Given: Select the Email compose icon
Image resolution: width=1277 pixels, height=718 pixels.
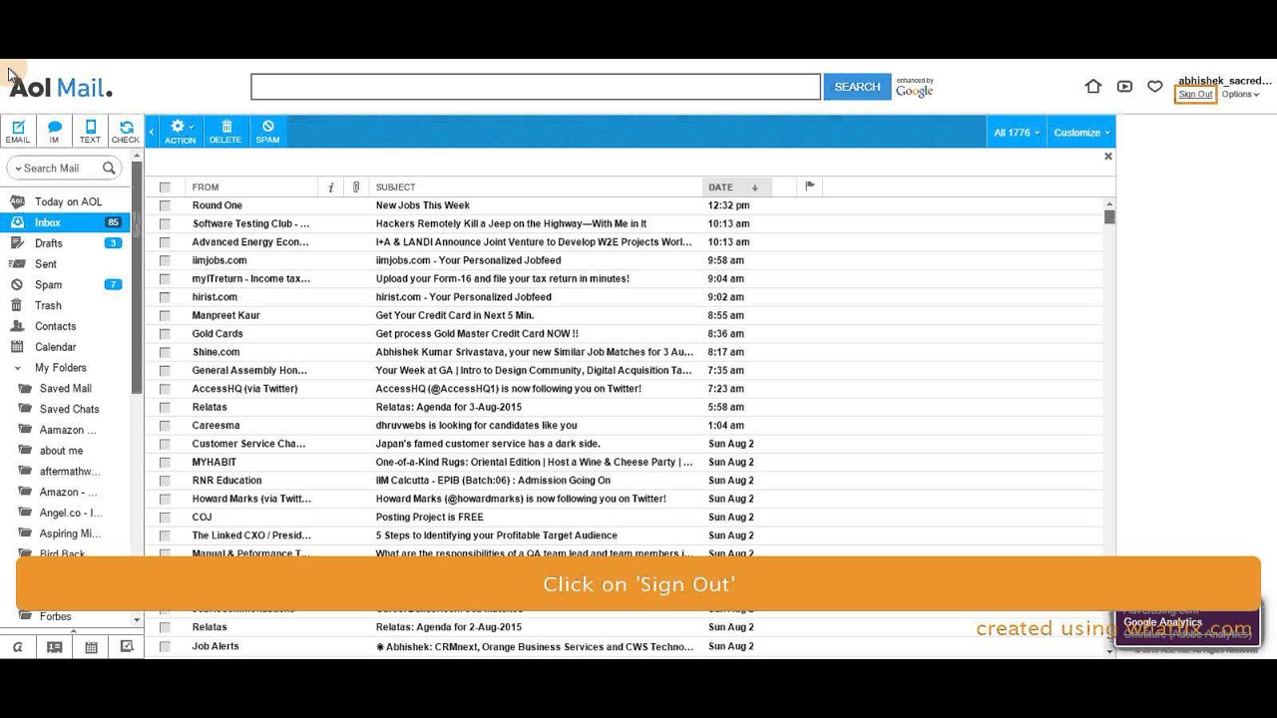Looking at the screenshot, I should click(x=18, y=130).
